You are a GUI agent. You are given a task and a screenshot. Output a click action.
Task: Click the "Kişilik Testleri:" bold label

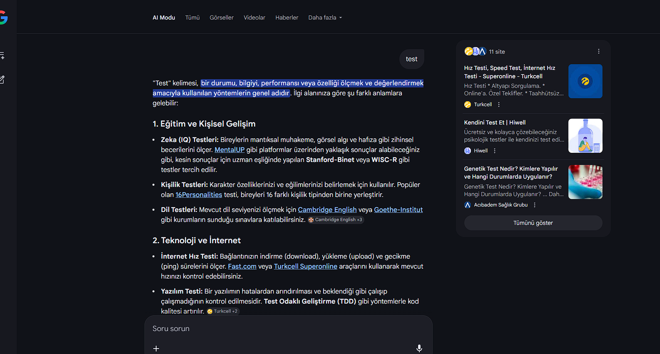pos(184,184)
